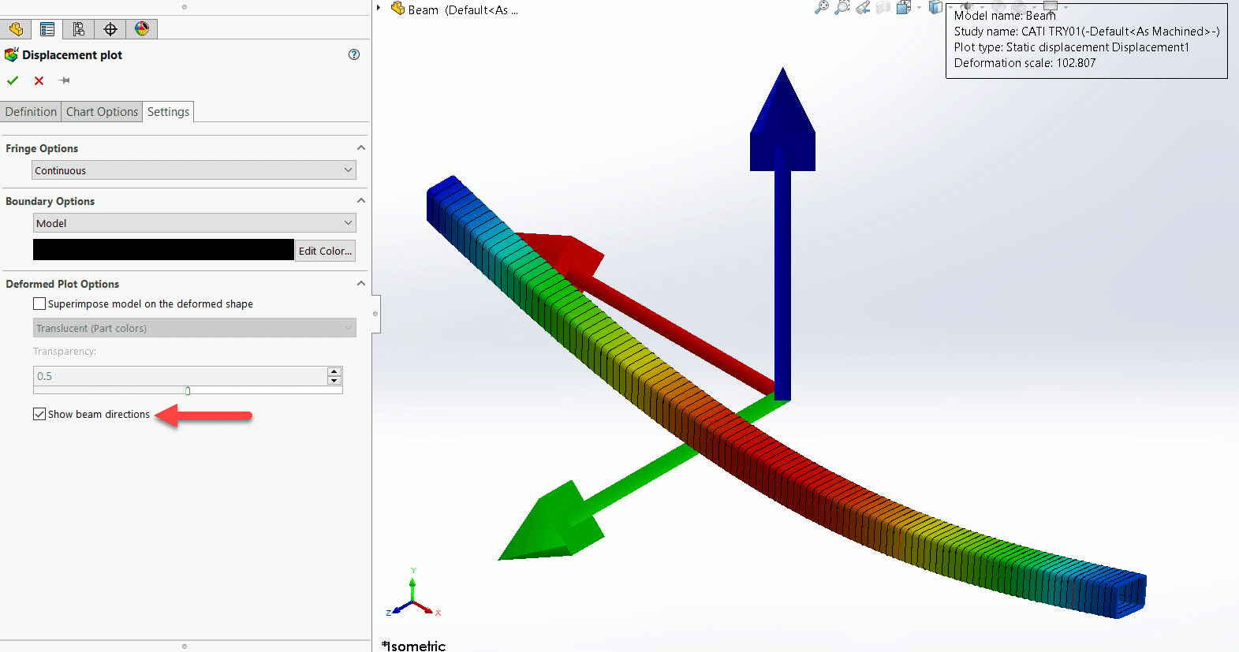Click the coordinate triad in viewport corner

click(x=413, y=594)
